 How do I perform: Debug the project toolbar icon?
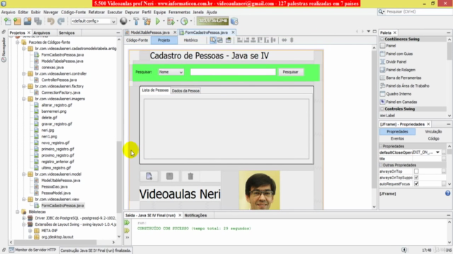click(171, 21)
